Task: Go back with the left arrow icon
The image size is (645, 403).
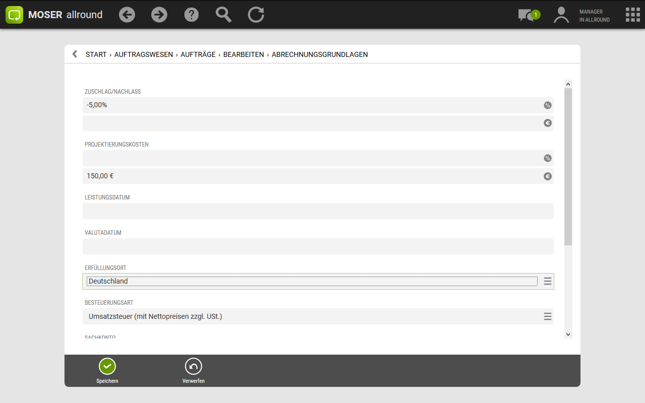Action: [x=127, y=15]
